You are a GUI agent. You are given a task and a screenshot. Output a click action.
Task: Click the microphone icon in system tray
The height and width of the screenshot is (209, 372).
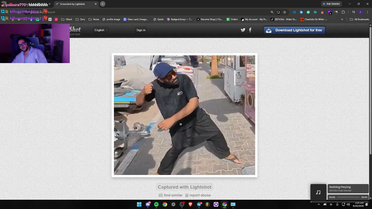[337, 204]
